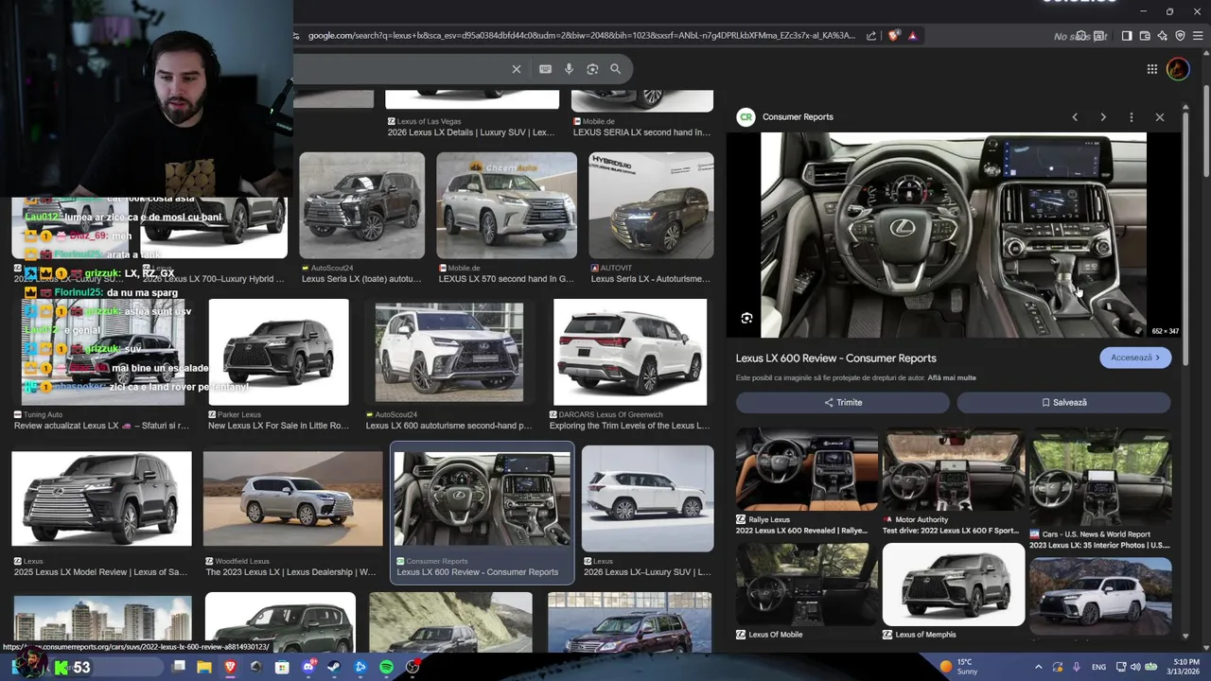Screen dimensions: 1211x681
Task: Clear the search box with the X icon
Action: point(517,69)
